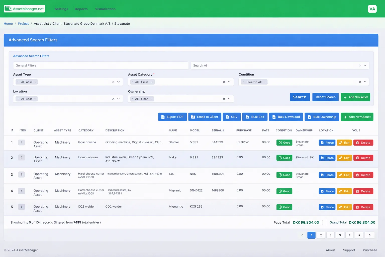Download the CSV export
The image size is (385, 257).
232,117
